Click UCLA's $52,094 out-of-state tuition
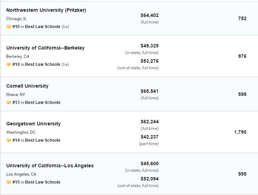 (149, 179)
